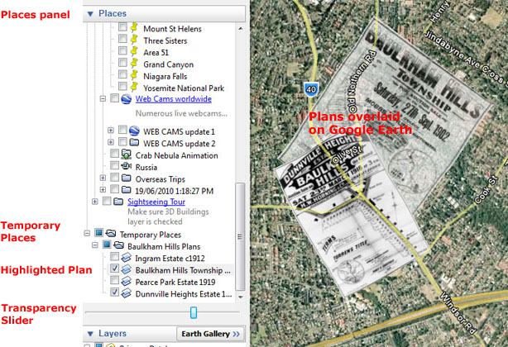This screenshot has height=347, width=508.
Task: Tick the Grand Canyon checkbox
Action: [x=122, y=63]
